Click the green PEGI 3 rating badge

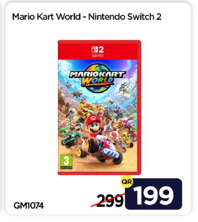pyautogui.click(x=66, y=162)
